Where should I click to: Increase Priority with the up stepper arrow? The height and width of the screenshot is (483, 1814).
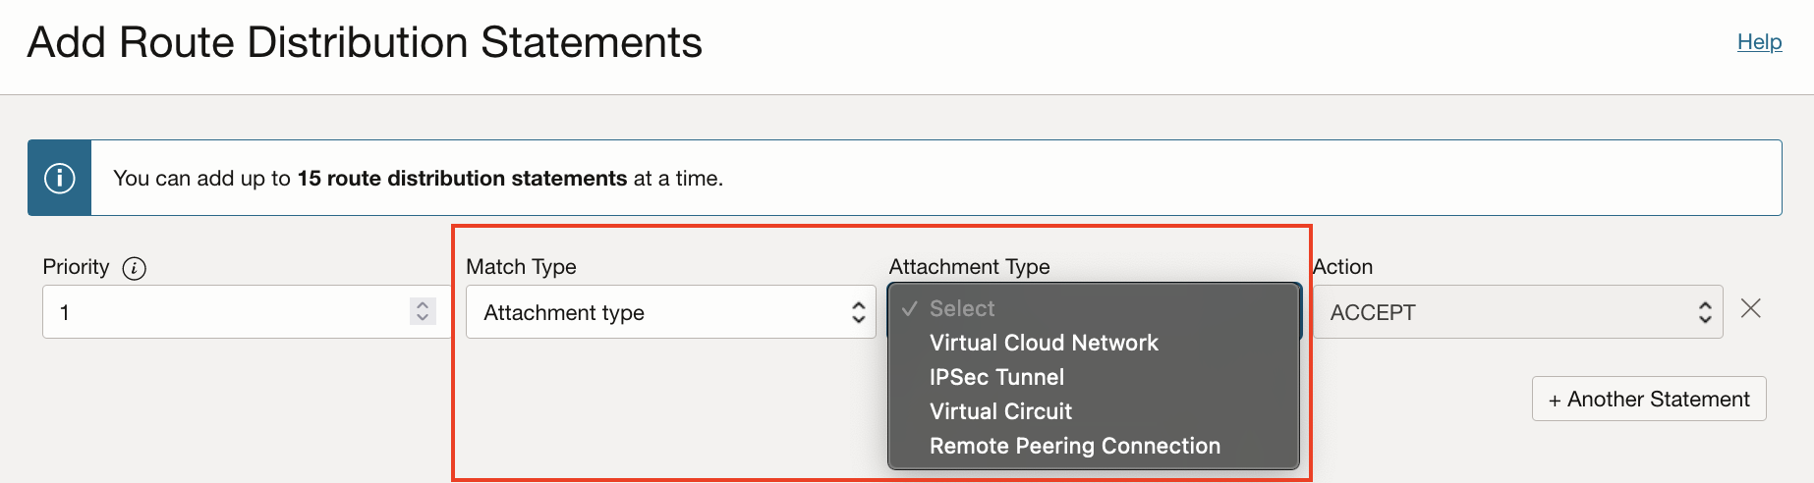point(423,304)
